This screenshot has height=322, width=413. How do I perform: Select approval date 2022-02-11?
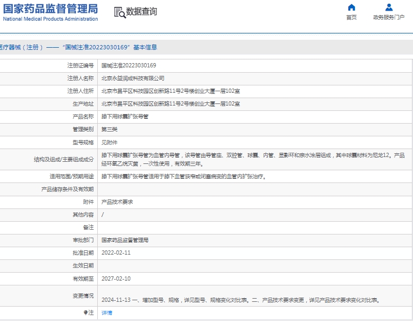(x=116, y=253)
